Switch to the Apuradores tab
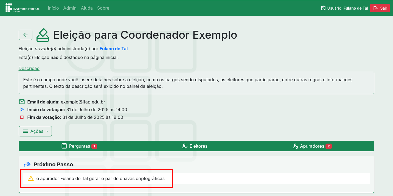Image resolution: width=393 pixels, height=196 pixels. [x=312, y=146]
